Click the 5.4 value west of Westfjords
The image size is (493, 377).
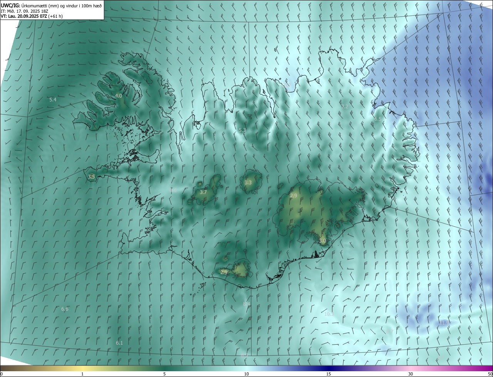[x=53, y=100]
